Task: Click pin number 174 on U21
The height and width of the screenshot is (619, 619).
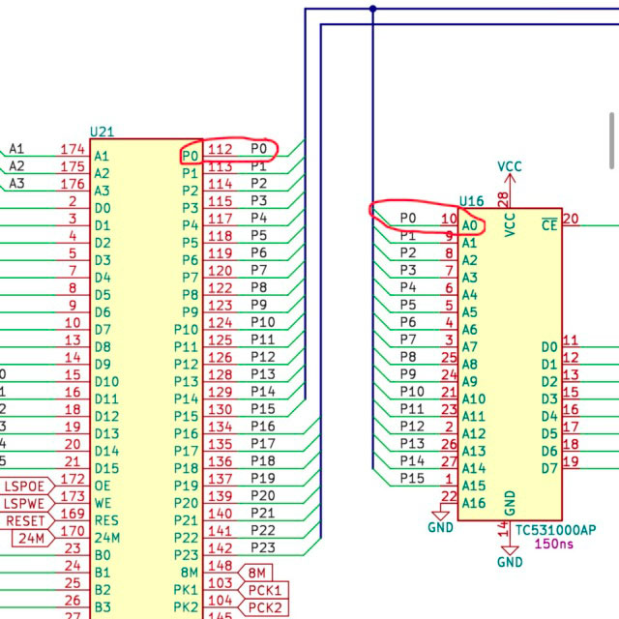Action: coord(73,149)
